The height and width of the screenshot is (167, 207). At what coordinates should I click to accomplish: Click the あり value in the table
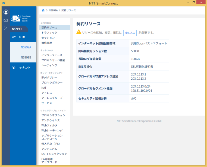[134, 98]
